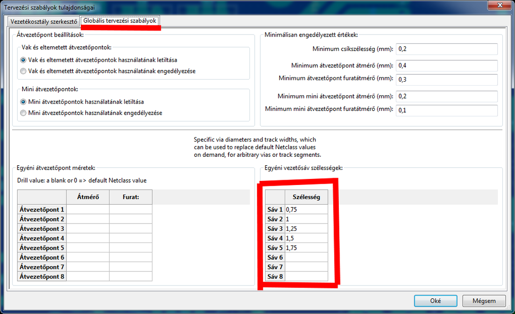Select Mini átvezetőpontok használatának letiltása
Image resolution: width=515 pixels, height=314 pixels.
23,102
